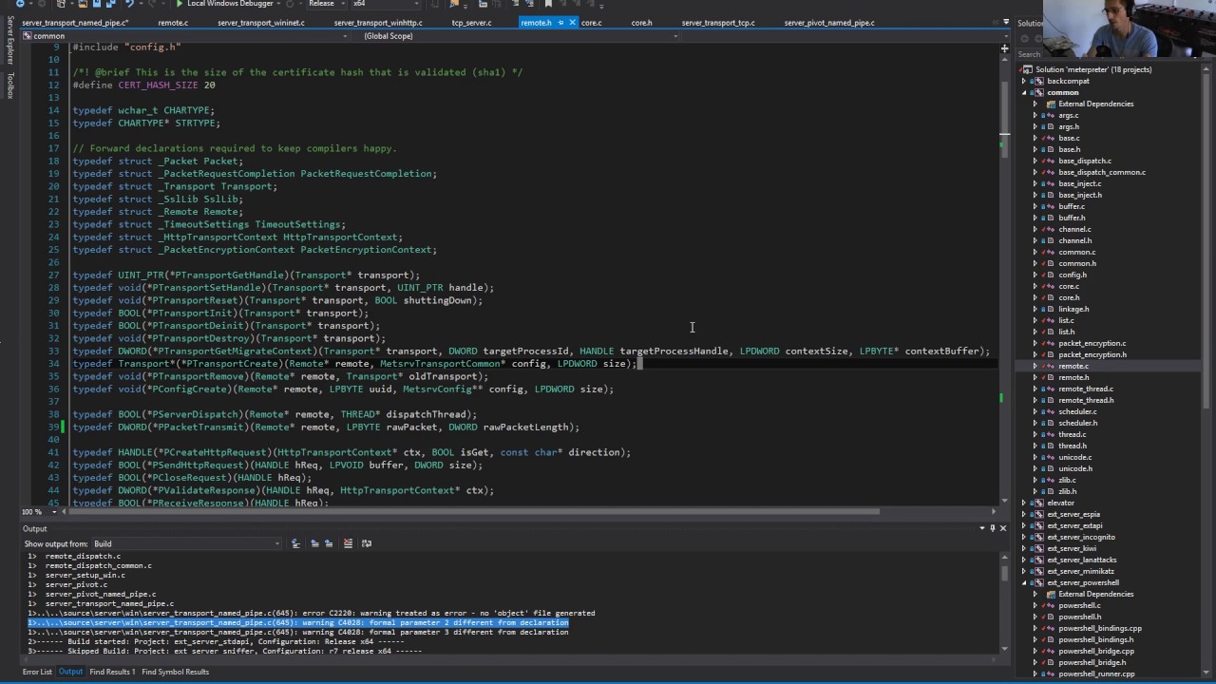The image size is (1216, 684).
Task: Toggle auto-hide pin on Output panel
Action: (993, 528)
